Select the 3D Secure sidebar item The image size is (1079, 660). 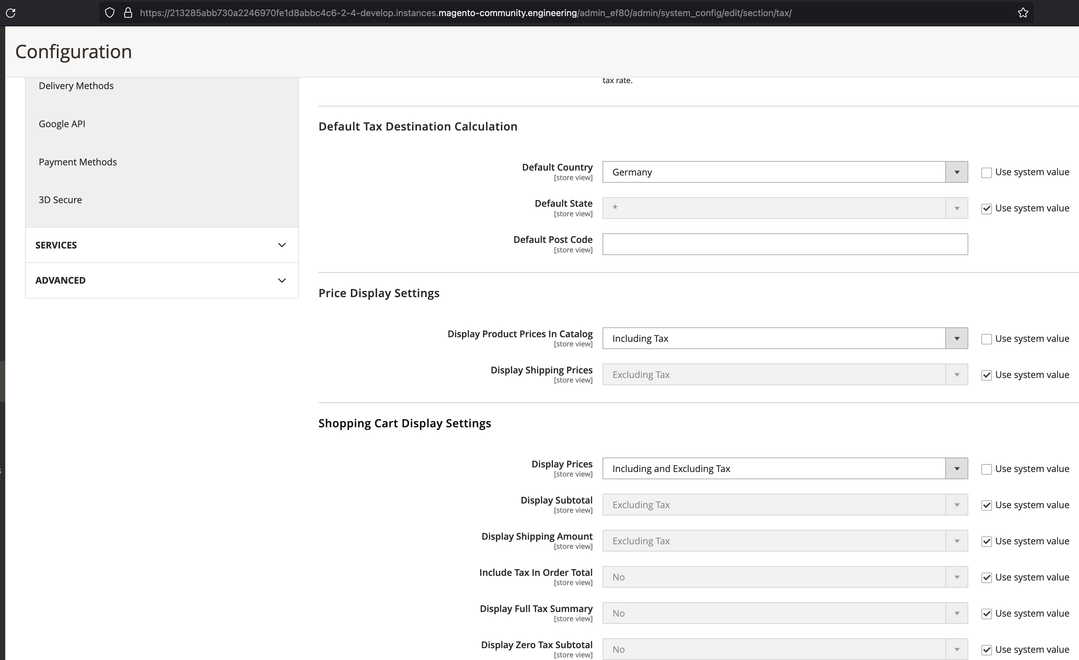60,200
